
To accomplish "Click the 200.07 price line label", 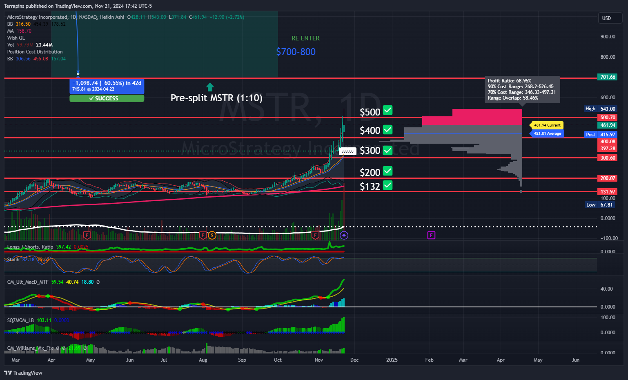I will point(608,178).
